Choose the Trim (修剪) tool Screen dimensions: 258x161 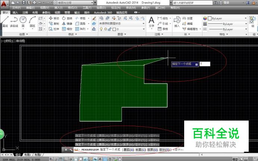point(81,18)
